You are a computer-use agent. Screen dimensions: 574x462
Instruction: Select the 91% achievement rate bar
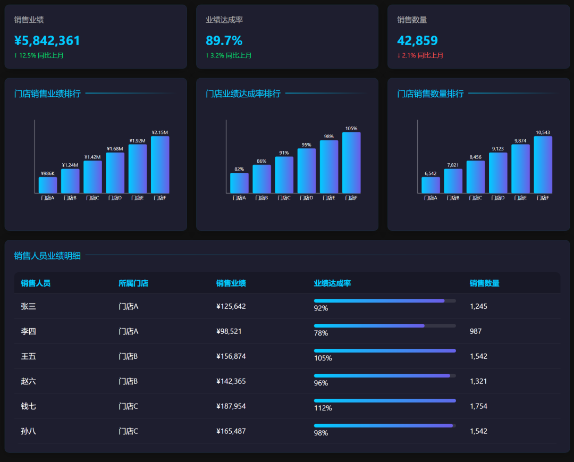pyautogui.click(x=284, y=175)
